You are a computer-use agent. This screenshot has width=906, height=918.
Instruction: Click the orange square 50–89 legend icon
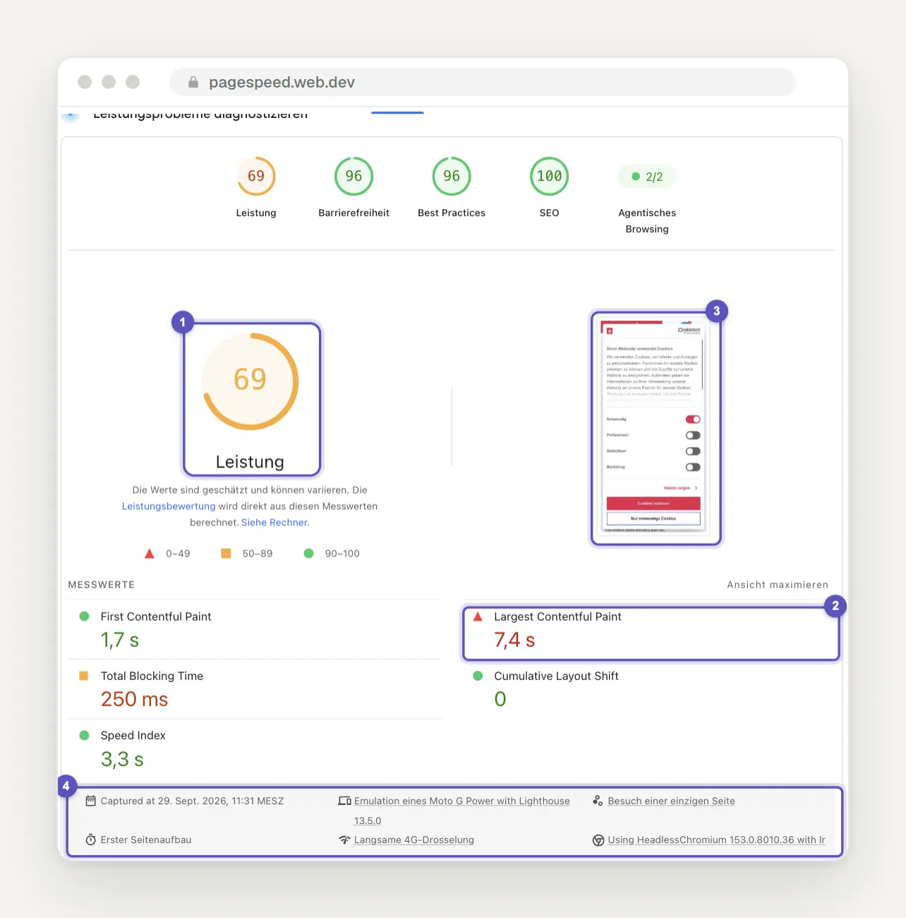(226, 554)
